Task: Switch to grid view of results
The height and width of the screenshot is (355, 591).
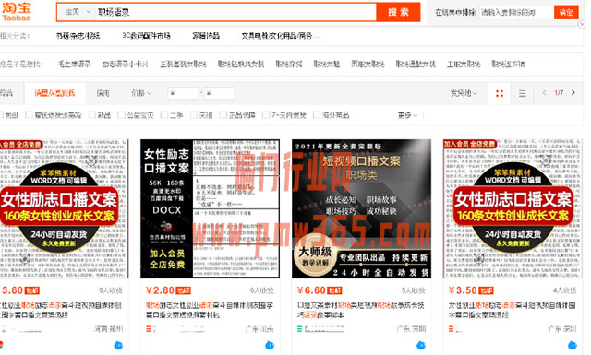Action: point(500,93)
